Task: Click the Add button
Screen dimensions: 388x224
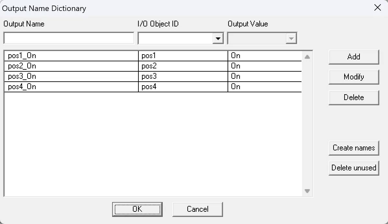Action: (x=354, y=57)
